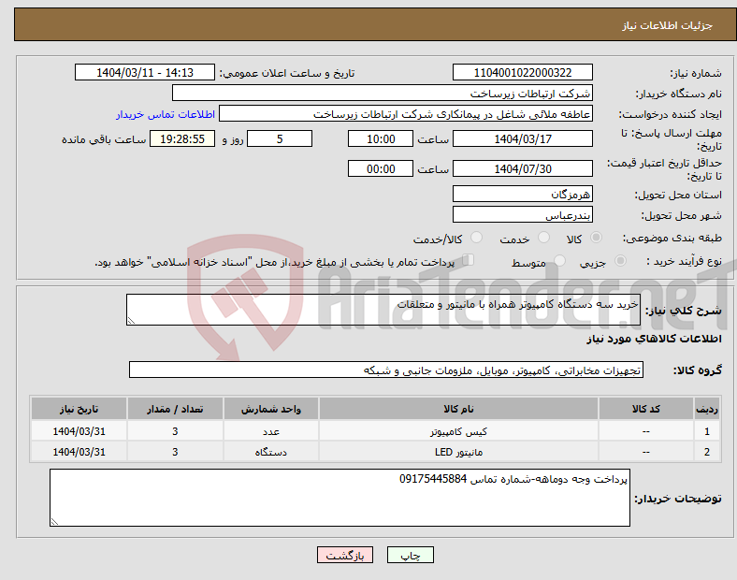Click the quantity 3 in the مانیتور LED row
This screenshot has width=737, height=580.
175,452
